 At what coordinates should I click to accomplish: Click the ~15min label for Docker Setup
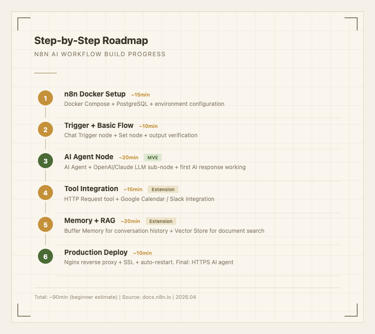point(140,95)
